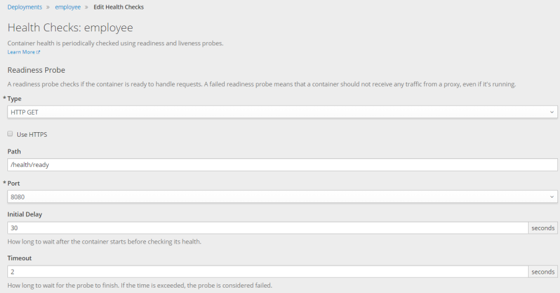Open the employee breadcrumb link
Viewport: 560px width, 293px height.
67,7
